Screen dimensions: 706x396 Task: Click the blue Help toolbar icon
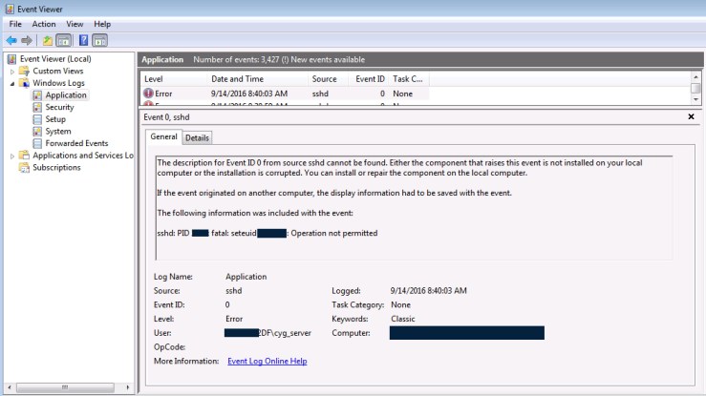tap(83, 40)
